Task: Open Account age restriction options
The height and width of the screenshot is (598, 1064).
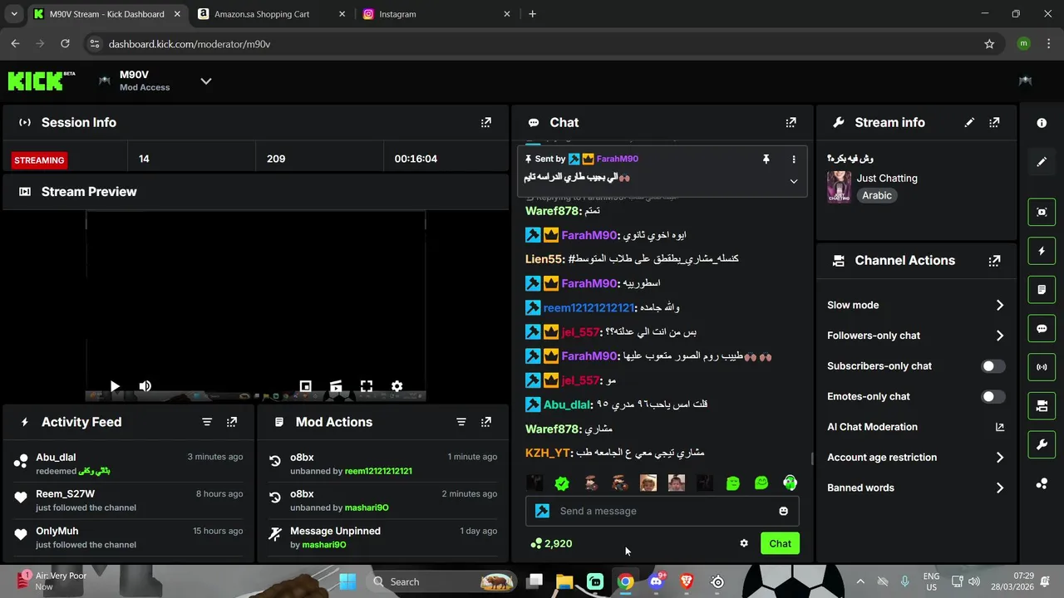Action: pyautogui.click(x=916, y=458)
